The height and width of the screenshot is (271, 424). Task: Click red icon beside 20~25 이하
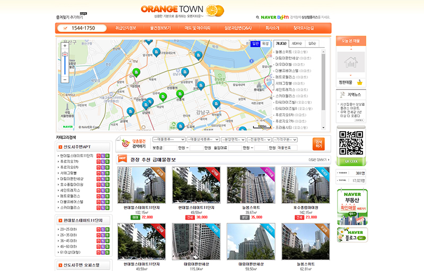point(99,229)
